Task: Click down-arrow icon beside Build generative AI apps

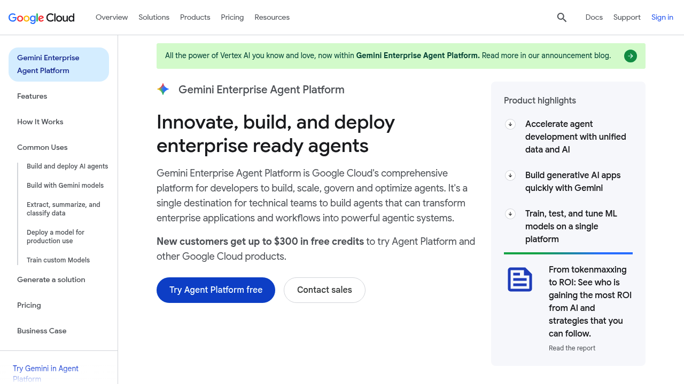Action: point(510,175)
